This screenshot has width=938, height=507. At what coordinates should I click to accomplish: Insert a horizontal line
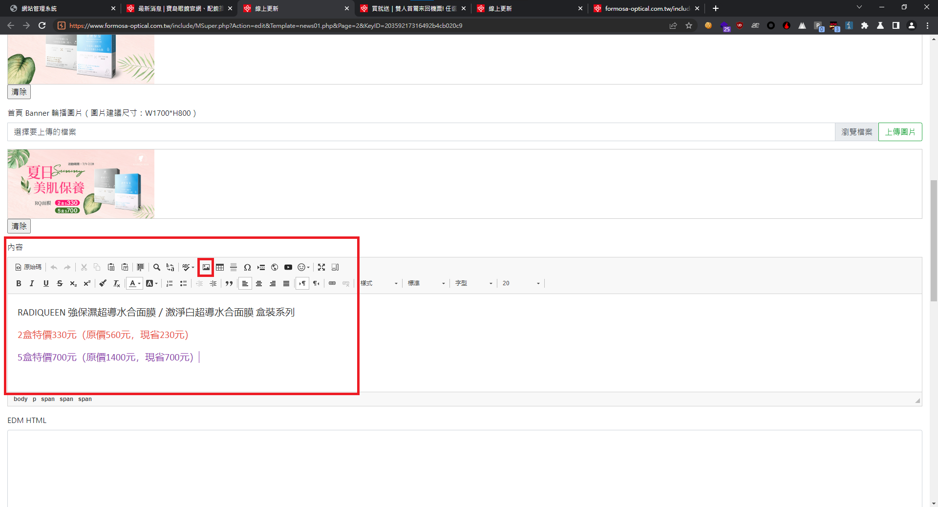[234, 267]
